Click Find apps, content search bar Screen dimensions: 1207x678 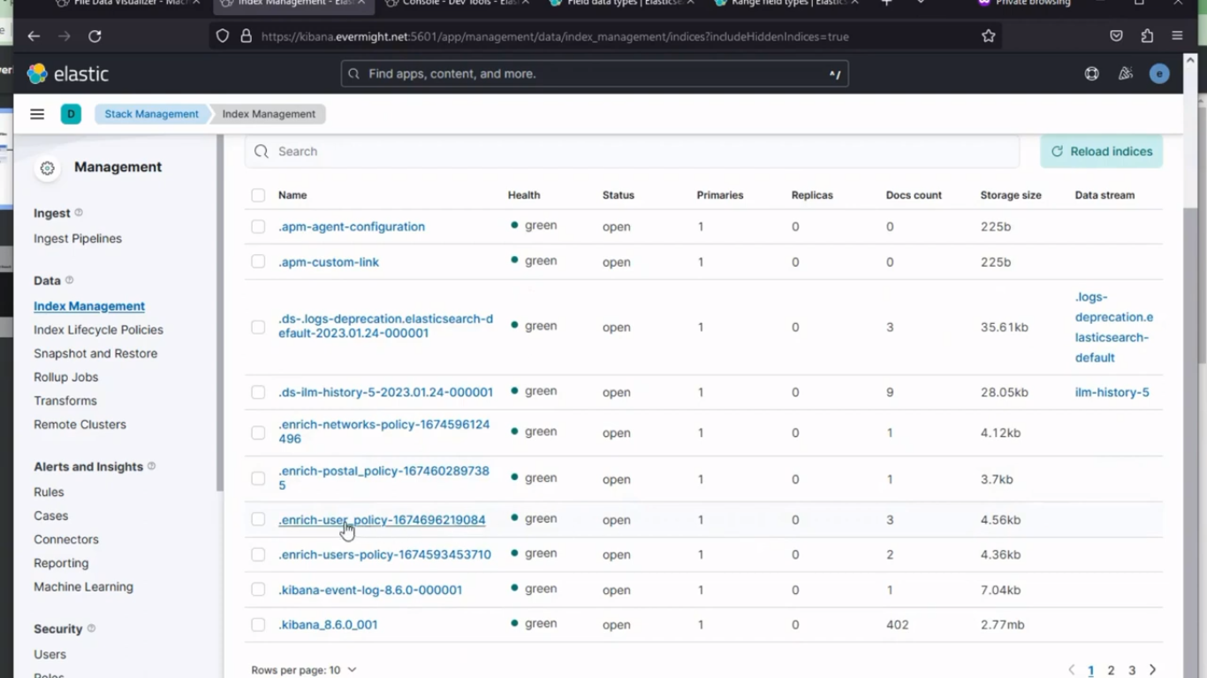pos(595,74)
